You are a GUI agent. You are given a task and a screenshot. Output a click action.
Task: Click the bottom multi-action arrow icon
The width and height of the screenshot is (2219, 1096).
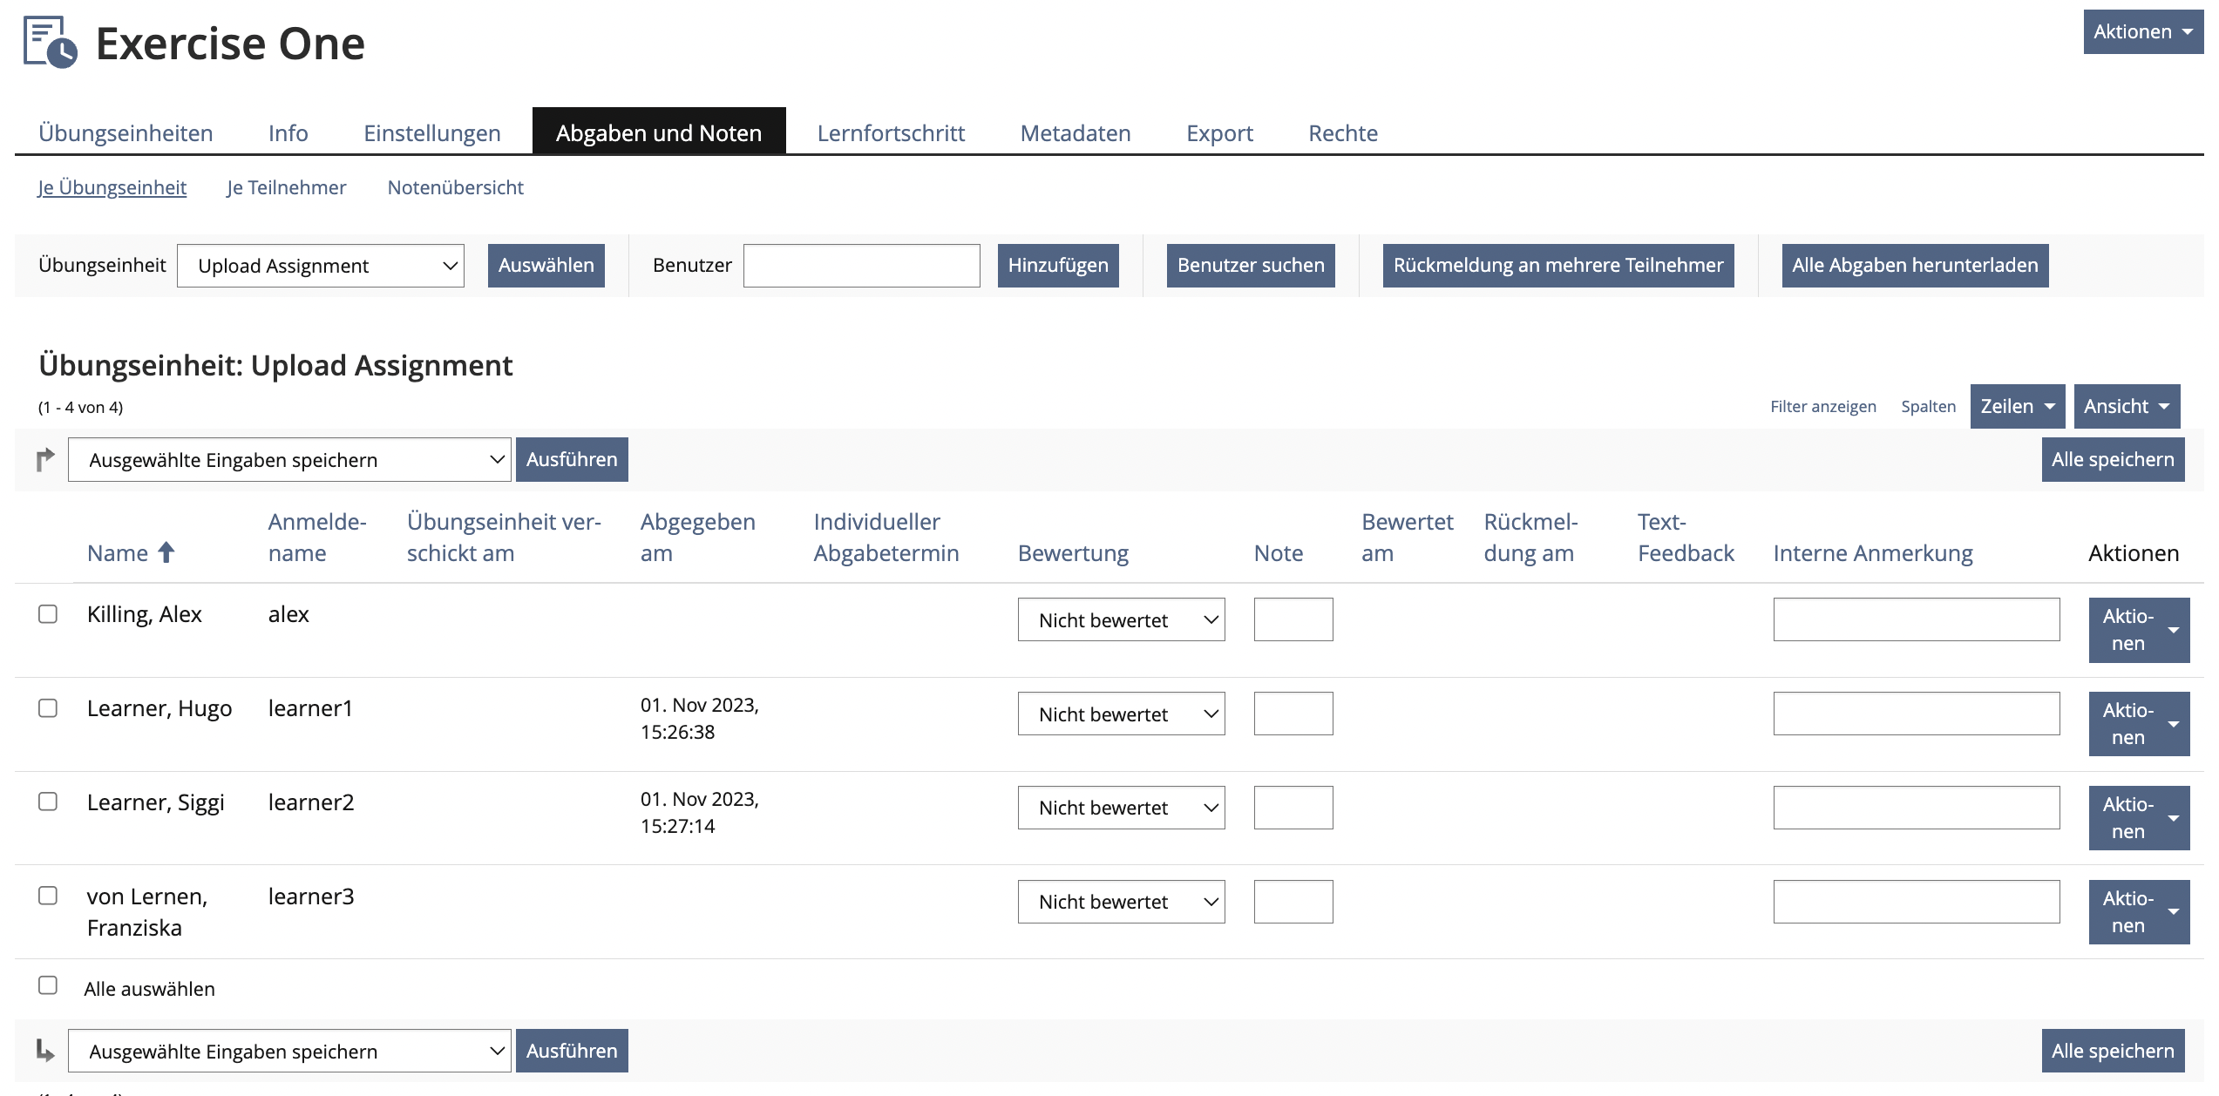pos(45,1051)
